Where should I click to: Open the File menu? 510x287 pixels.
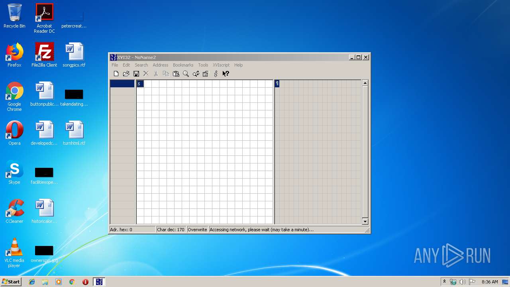pos(115,65)
